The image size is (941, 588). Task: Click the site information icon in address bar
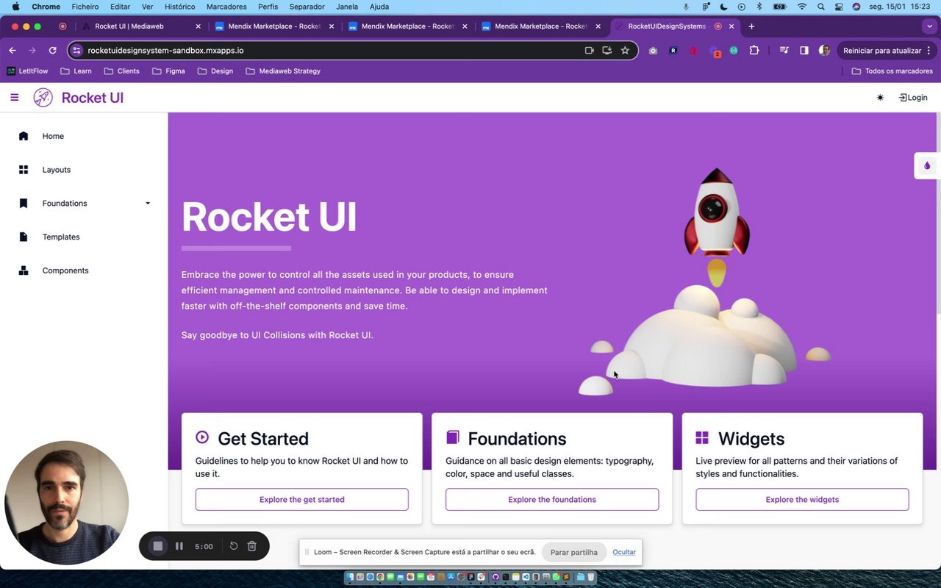77,51
